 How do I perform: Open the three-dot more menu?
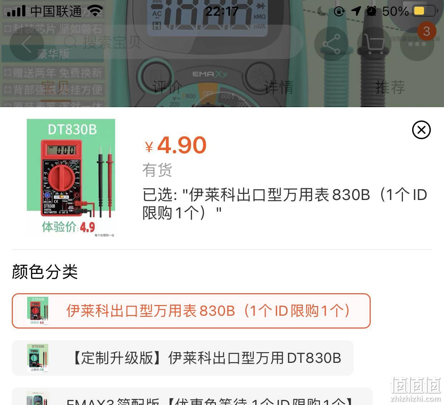coord(417,44)
